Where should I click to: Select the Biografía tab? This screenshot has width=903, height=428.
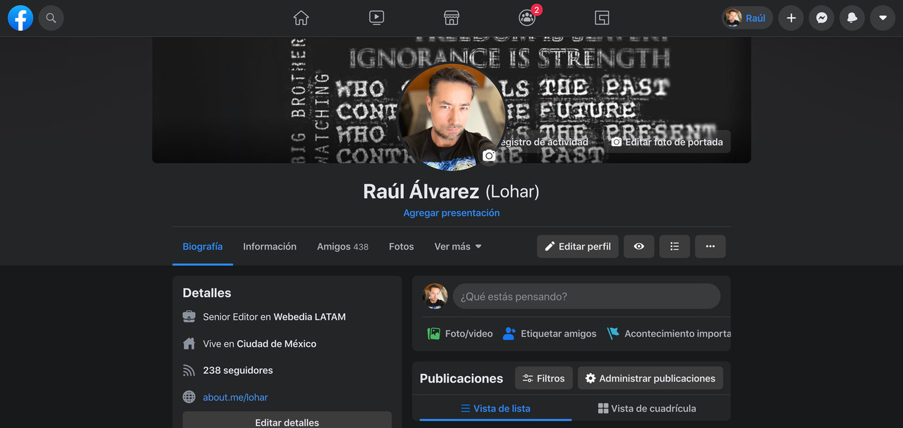(202, 246)
